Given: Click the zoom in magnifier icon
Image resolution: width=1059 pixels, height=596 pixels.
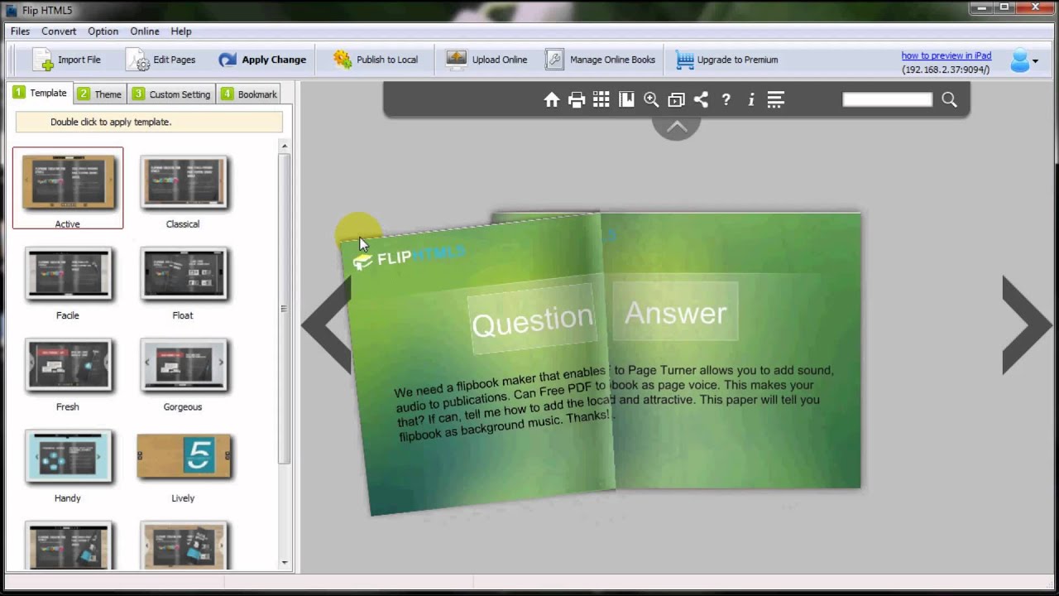Looking at the screenshot, I should tap(652, 100).
